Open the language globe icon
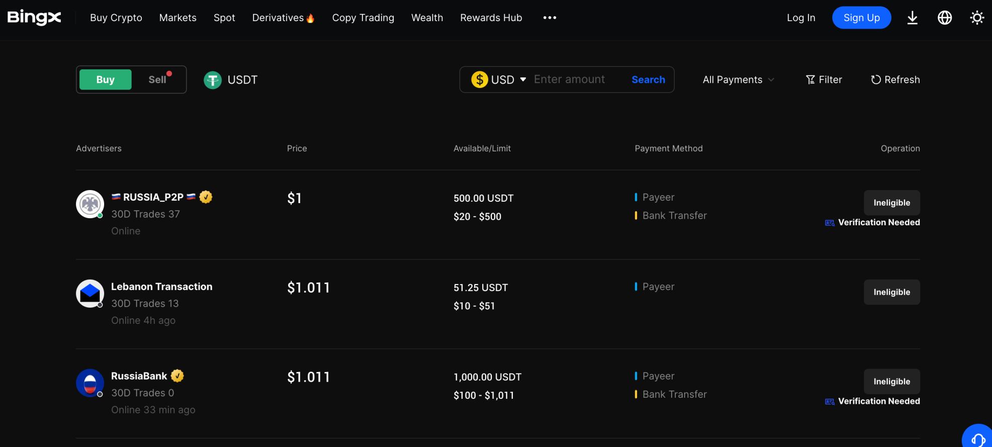 pos(945,18)
